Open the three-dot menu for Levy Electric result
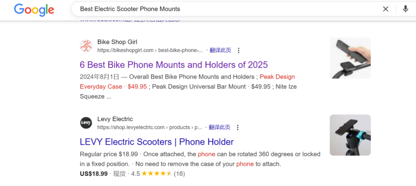Viewport: 416px width, 186px height. coord(238,127)
